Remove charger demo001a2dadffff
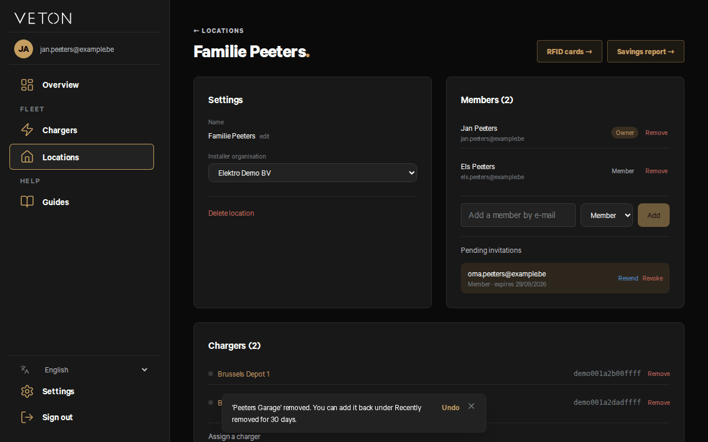Image resolution: width=708 pixels, height=442 pixels. pos(659,403)
